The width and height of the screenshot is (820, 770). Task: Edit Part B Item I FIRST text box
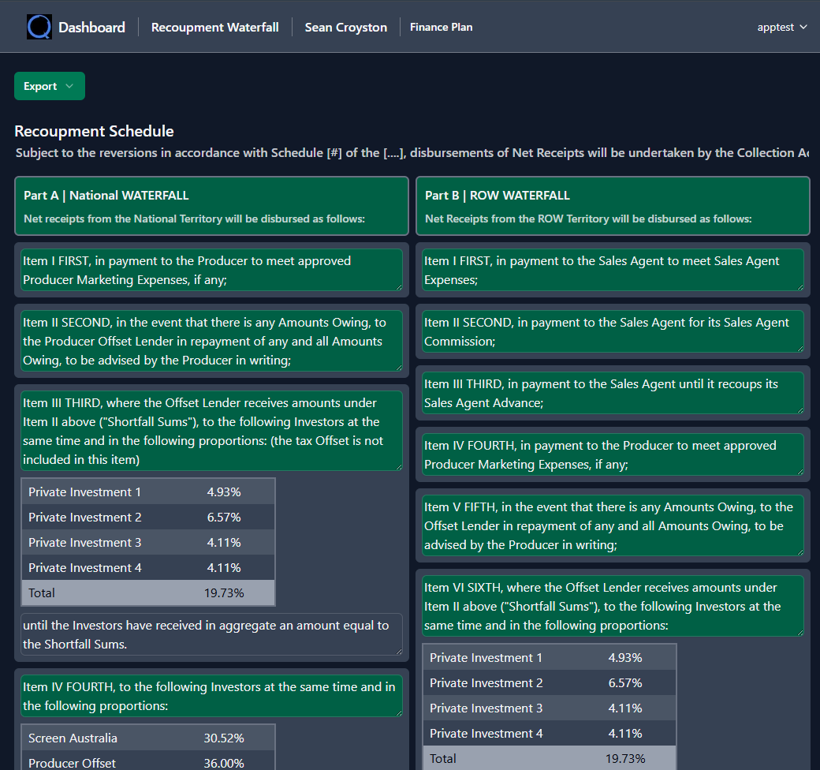coord(613,270)
